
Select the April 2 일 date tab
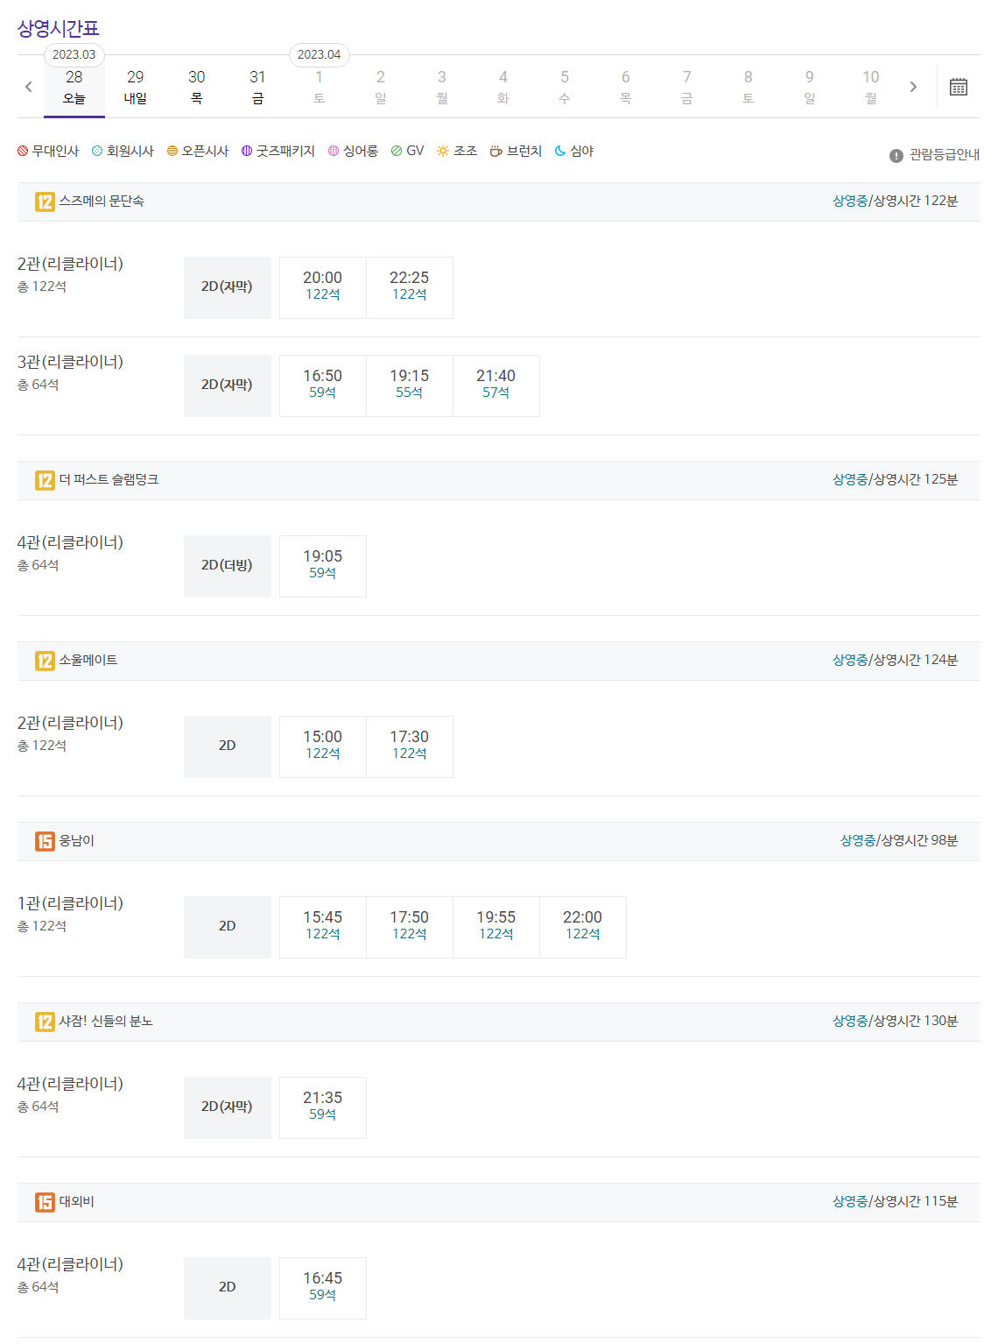tap(381, 87)
